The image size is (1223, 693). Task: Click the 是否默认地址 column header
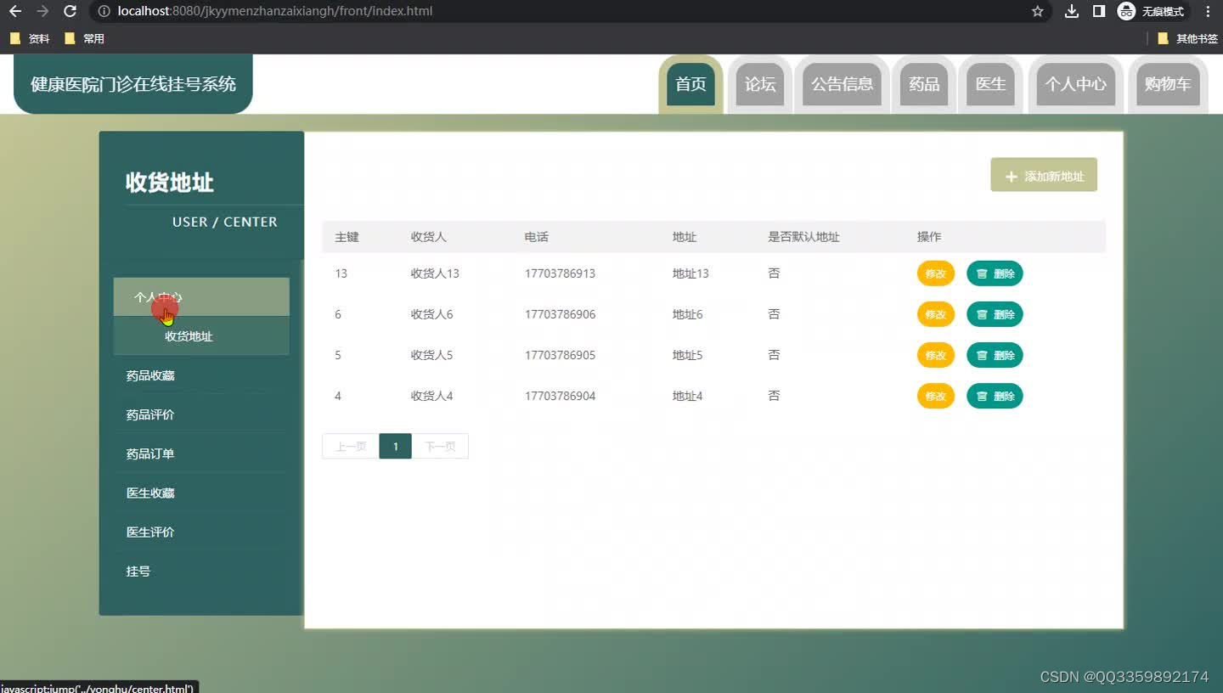(803, 237)
